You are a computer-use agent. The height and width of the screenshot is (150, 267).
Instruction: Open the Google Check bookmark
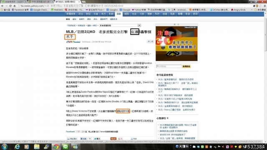click(x=39, y=10)
